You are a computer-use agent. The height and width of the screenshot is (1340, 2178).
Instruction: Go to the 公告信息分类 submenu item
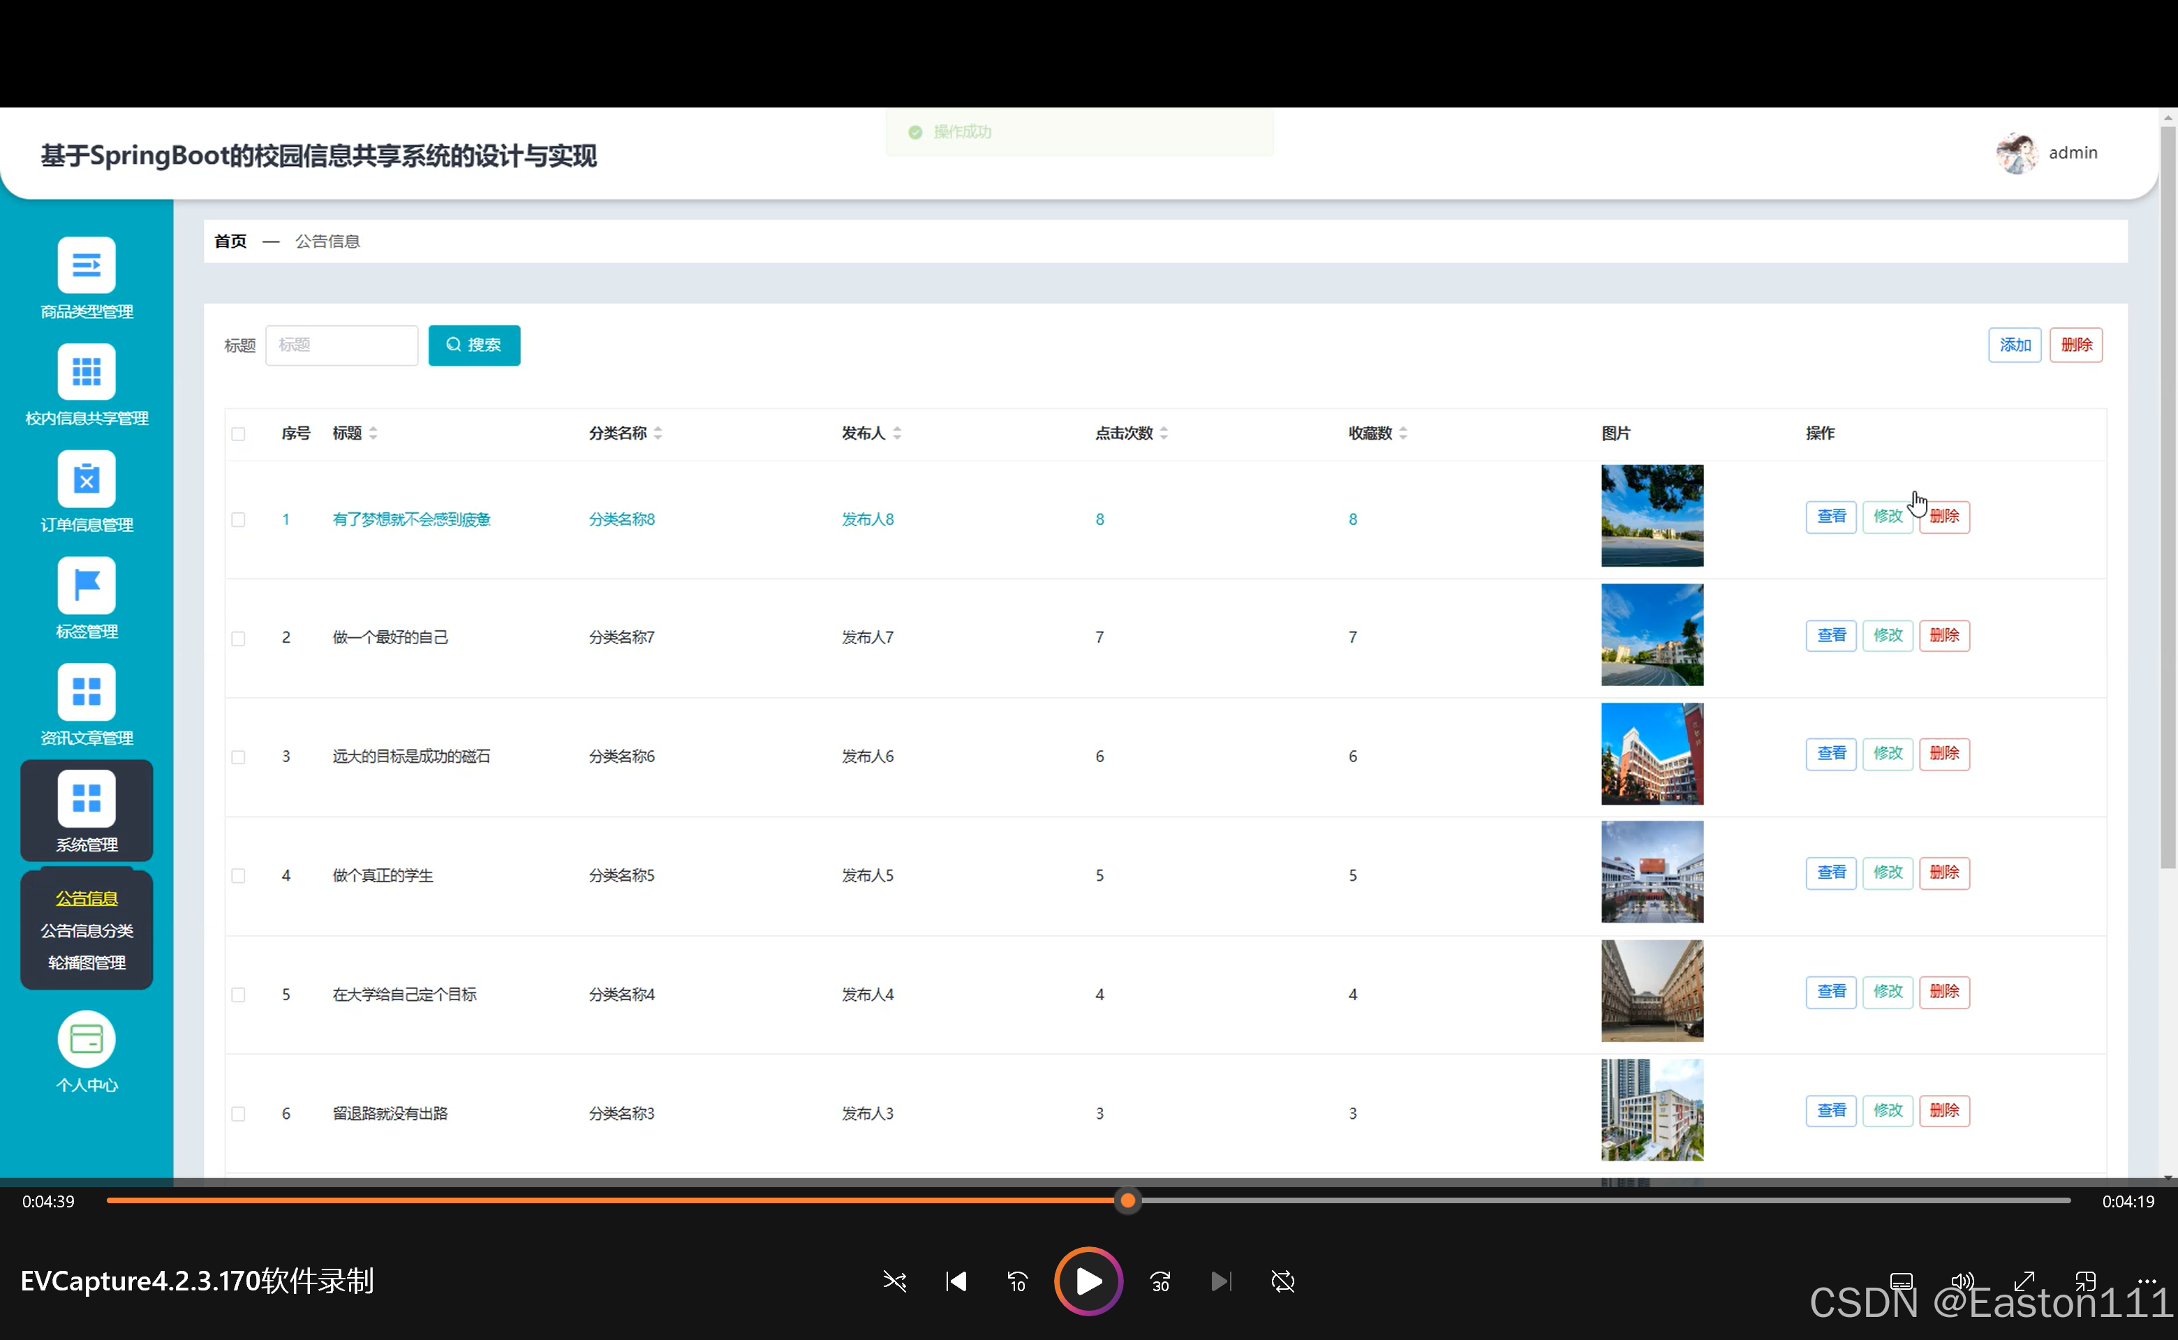(x=86, y=930)
